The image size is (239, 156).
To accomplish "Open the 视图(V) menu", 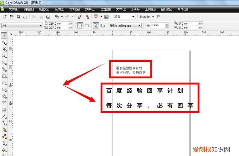I will (x=44, y=9).
